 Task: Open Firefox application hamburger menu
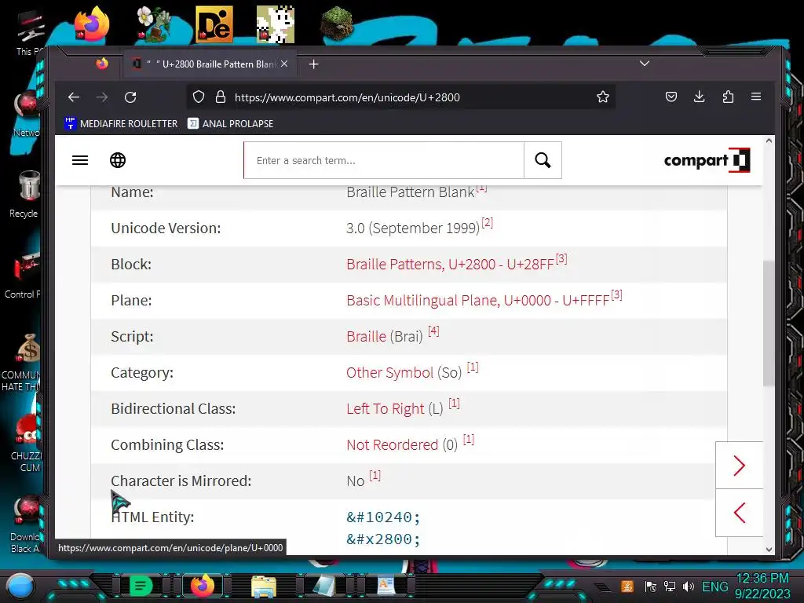point(756,97)
